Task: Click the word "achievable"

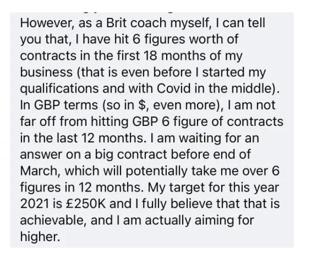Action: [53, 220]
